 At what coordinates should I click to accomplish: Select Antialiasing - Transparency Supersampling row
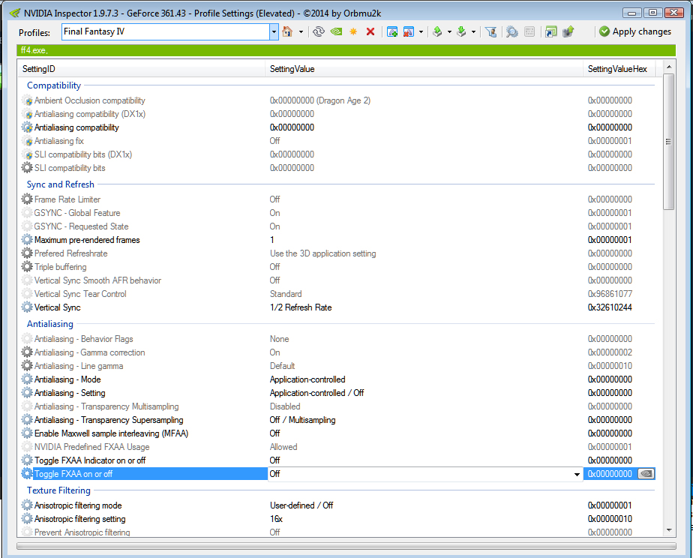(x=337, y=420)
